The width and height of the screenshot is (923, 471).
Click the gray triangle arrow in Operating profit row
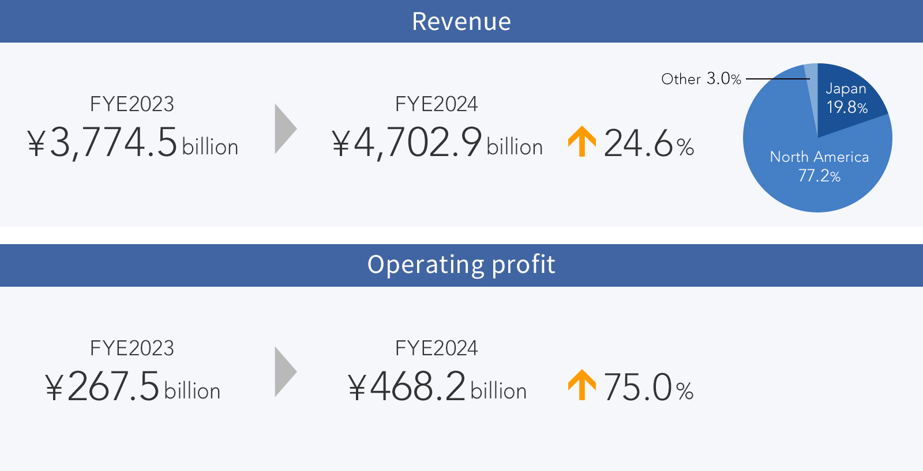[286, 372]
